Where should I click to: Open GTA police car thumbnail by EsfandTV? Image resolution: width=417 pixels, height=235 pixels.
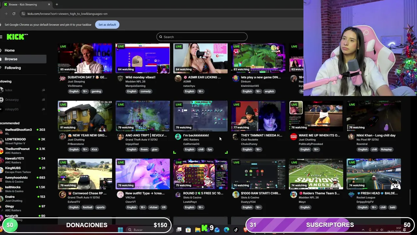point(85,174)
